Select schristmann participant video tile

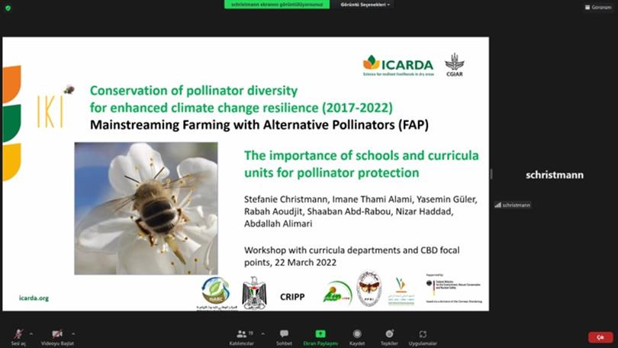(554, 175)
